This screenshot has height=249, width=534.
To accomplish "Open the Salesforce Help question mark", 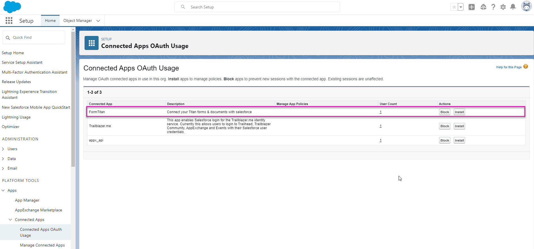I will 493,7.
